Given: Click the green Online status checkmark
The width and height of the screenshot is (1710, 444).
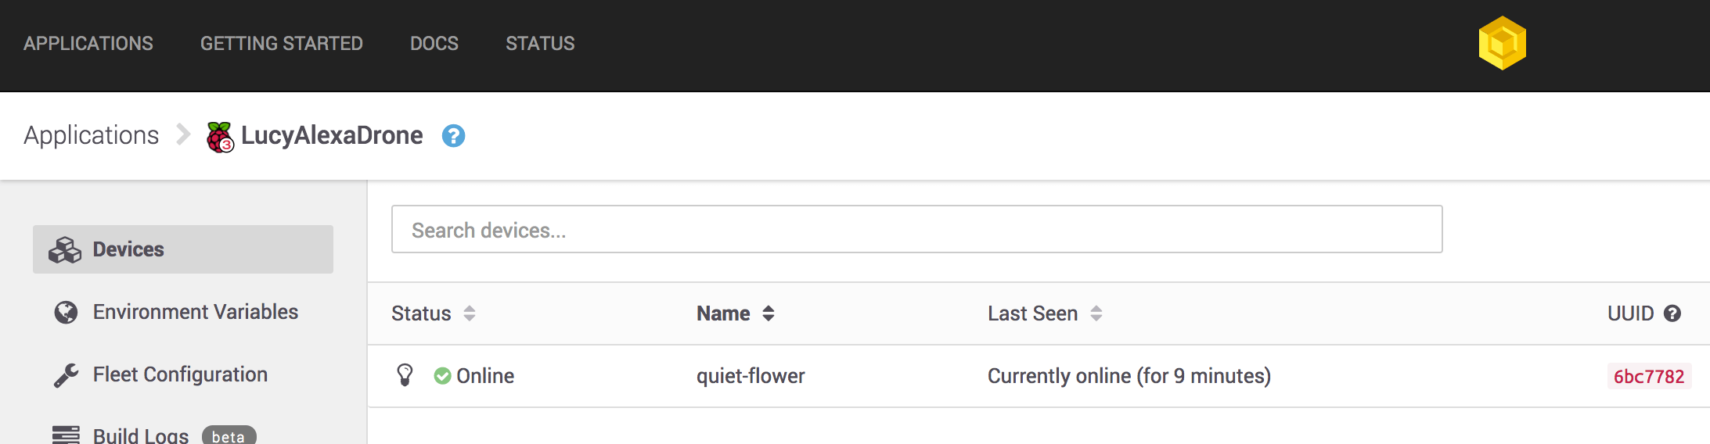Looking at the screenshot, I should click(442, 376).
